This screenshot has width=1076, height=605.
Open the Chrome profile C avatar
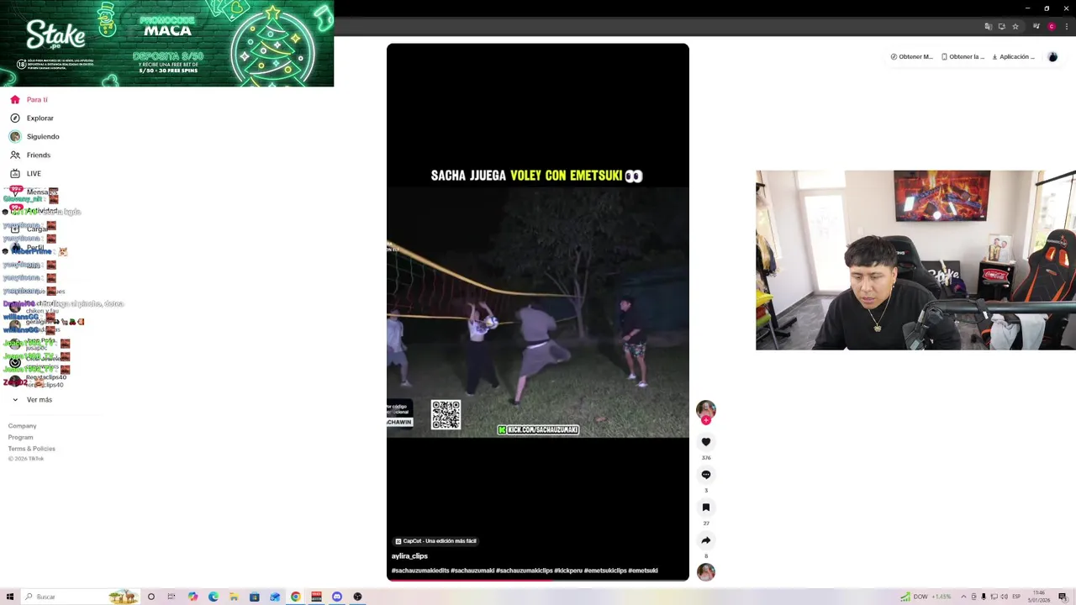point(1052,27)
